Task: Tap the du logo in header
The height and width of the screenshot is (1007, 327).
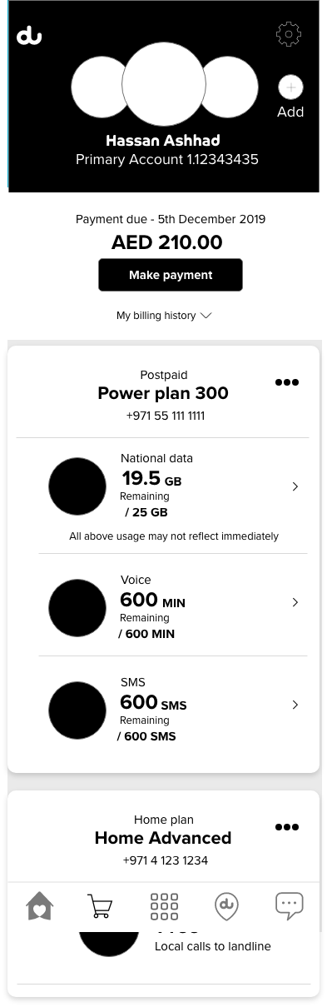Action: 29,36
